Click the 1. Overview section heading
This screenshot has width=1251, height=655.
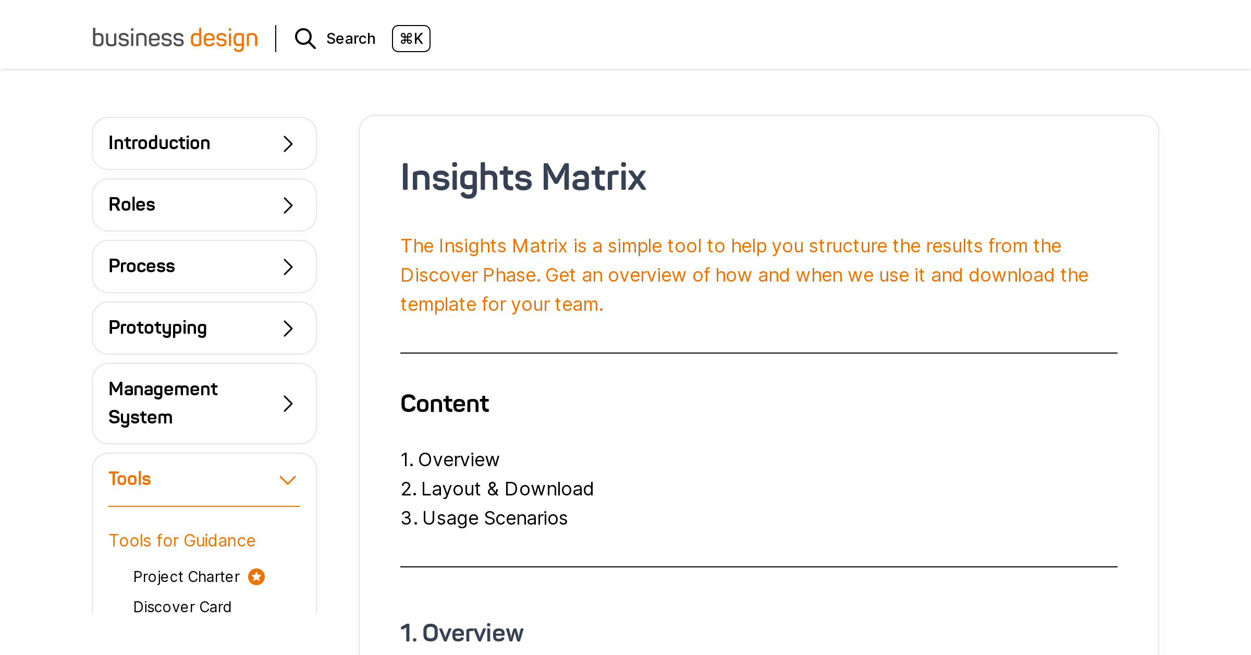point(462,634)
